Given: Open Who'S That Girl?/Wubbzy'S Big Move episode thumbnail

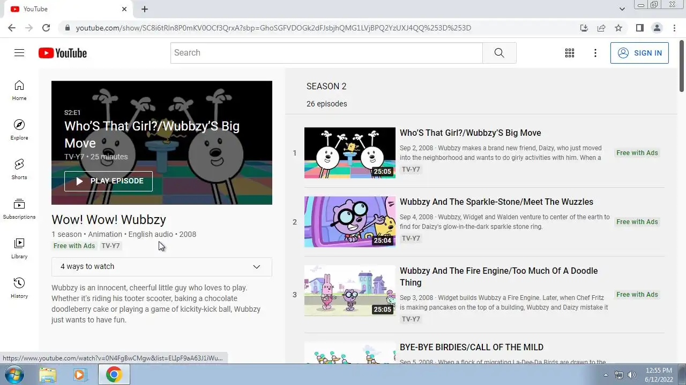Looking at the screenshot, I should 349,153.
